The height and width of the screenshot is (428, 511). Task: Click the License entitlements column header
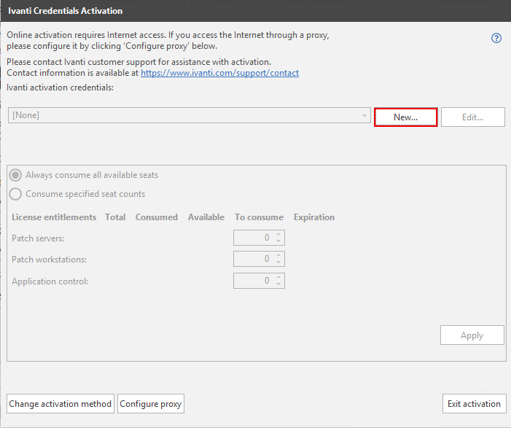[x=54, y=217]
